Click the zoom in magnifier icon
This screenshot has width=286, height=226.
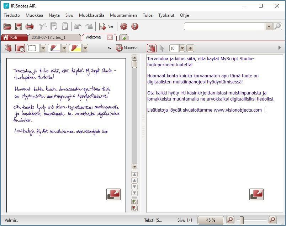click(x=272, y=220)
